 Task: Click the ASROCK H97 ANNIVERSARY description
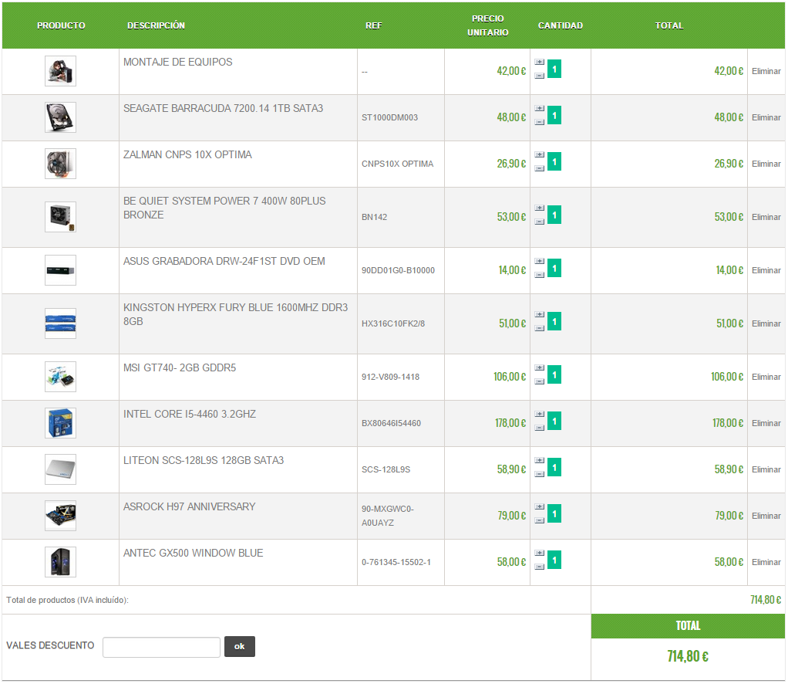190,507
